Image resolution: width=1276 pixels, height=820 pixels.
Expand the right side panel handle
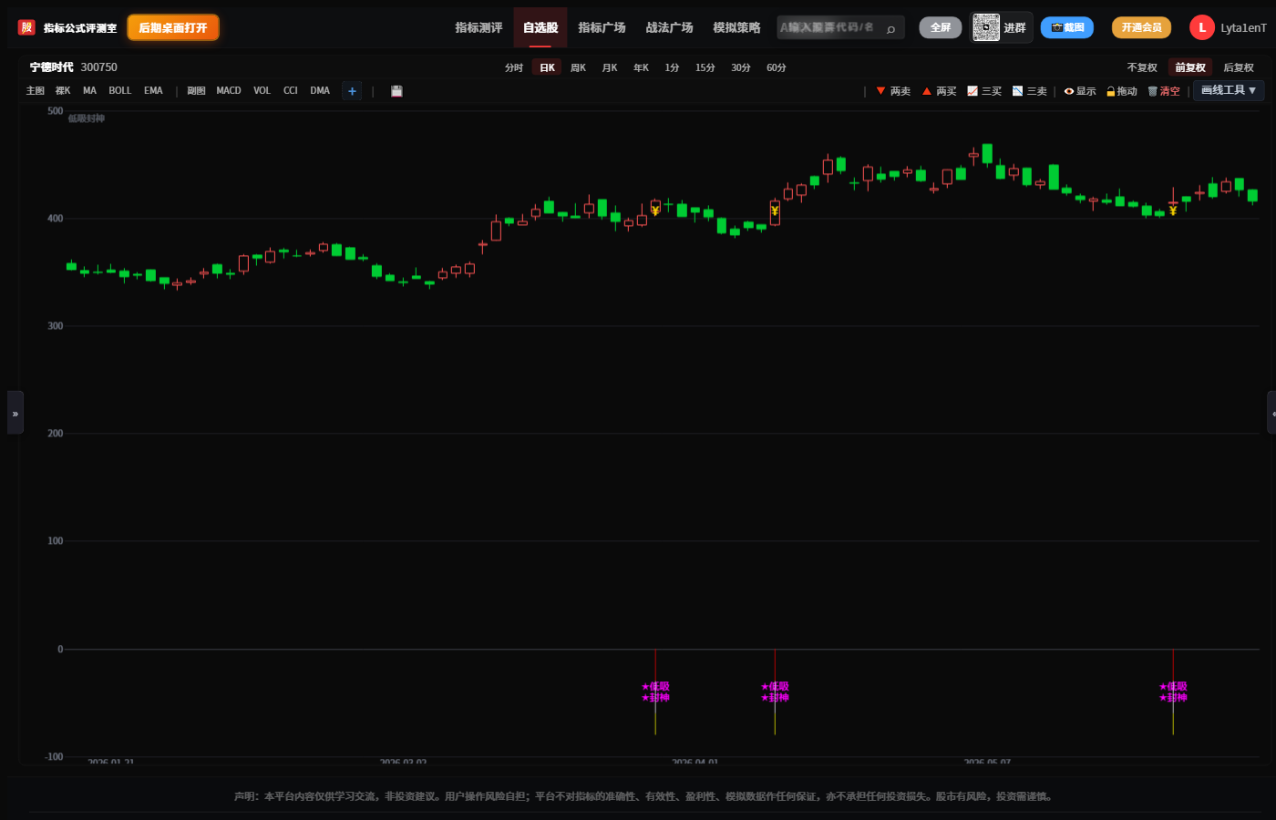pyautogui.click(x=1271, y=413)
